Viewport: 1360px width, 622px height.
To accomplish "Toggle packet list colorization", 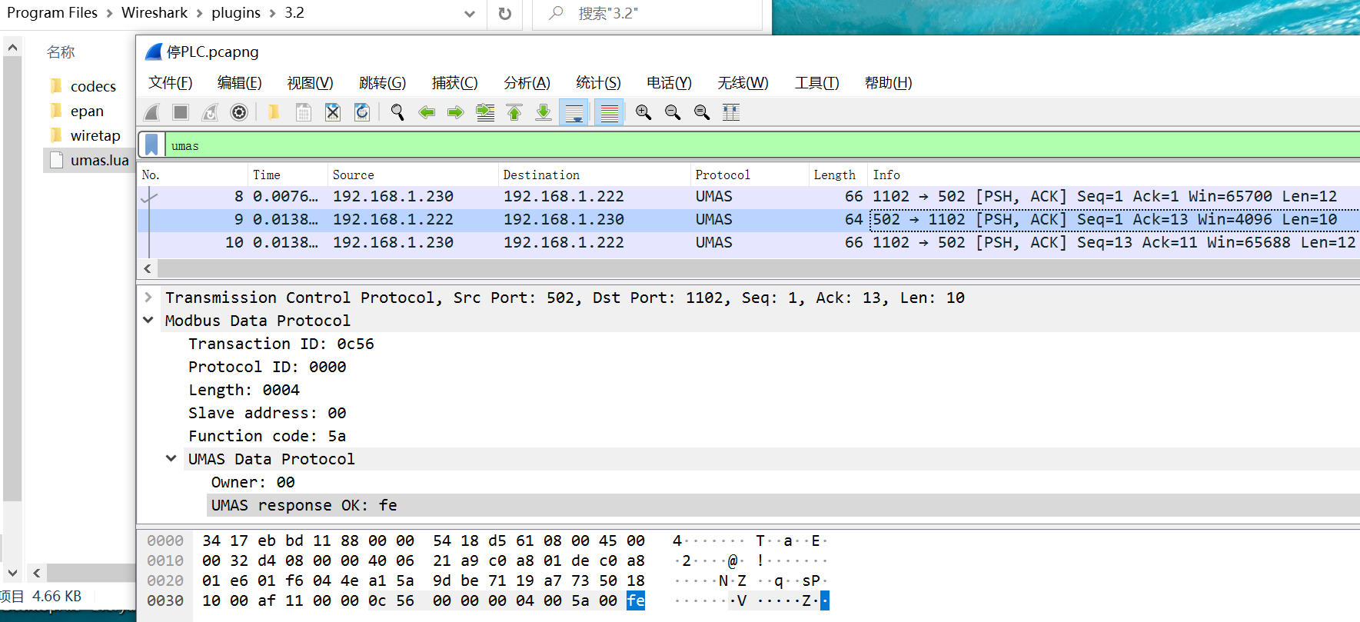I will click(609, 112).
